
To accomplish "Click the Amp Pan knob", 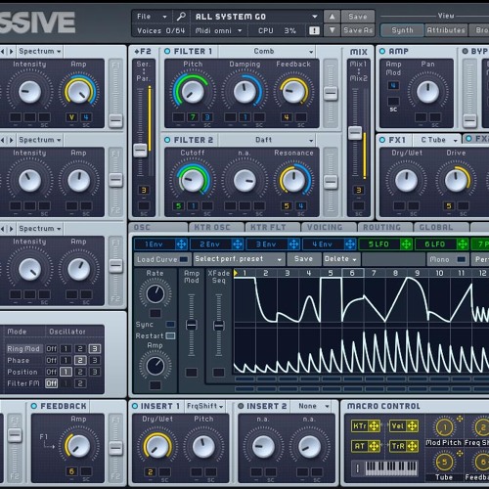I will click(x=427, y=92).
